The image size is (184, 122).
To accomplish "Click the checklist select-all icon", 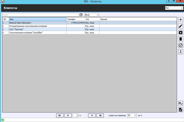I will pos(180,103).
